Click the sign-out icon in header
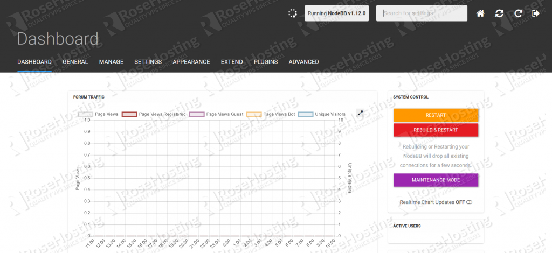This screenshot has height=253, width=552. click(535, 13)
